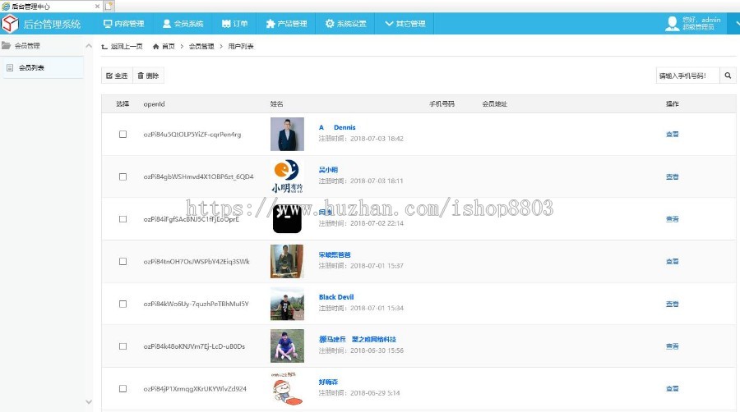Collapse the 会员管理 sidebar section
Viewport: 740px width, 412px height.
(x=89, y=46)
